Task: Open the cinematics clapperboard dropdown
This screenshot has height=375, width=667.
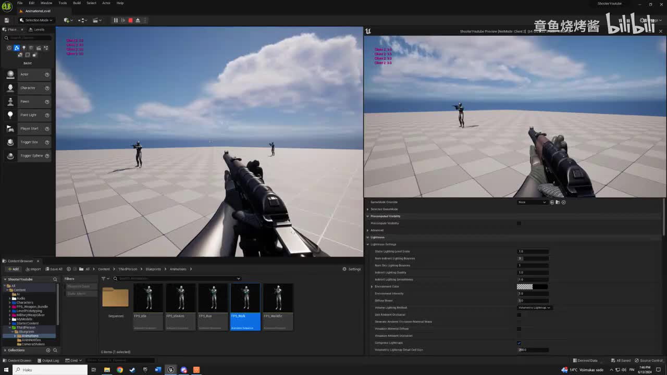Action: coord(97,20)
